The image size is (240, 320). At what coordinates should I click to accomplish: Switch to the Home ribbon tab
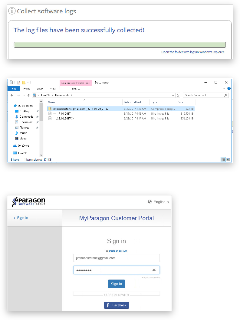point(27,89)
